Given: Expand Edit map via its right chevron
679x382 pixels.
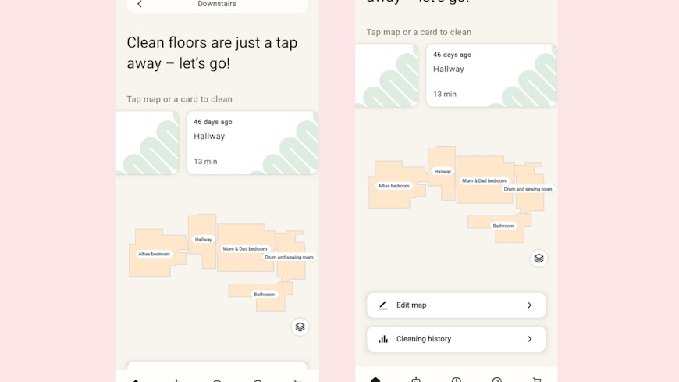Looking at the screenshot, I should coord(530,305).
